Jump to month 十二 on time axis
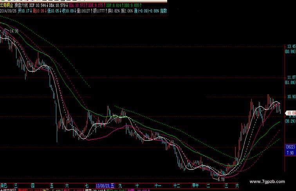 pyautogui.click(x=177, y=186)
